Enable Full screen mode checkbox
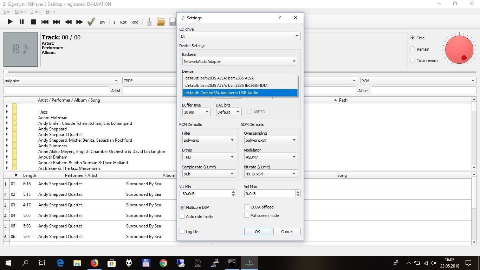Viewport: 480px width, 270px height. pyautogui.click(x=247, y=215)
